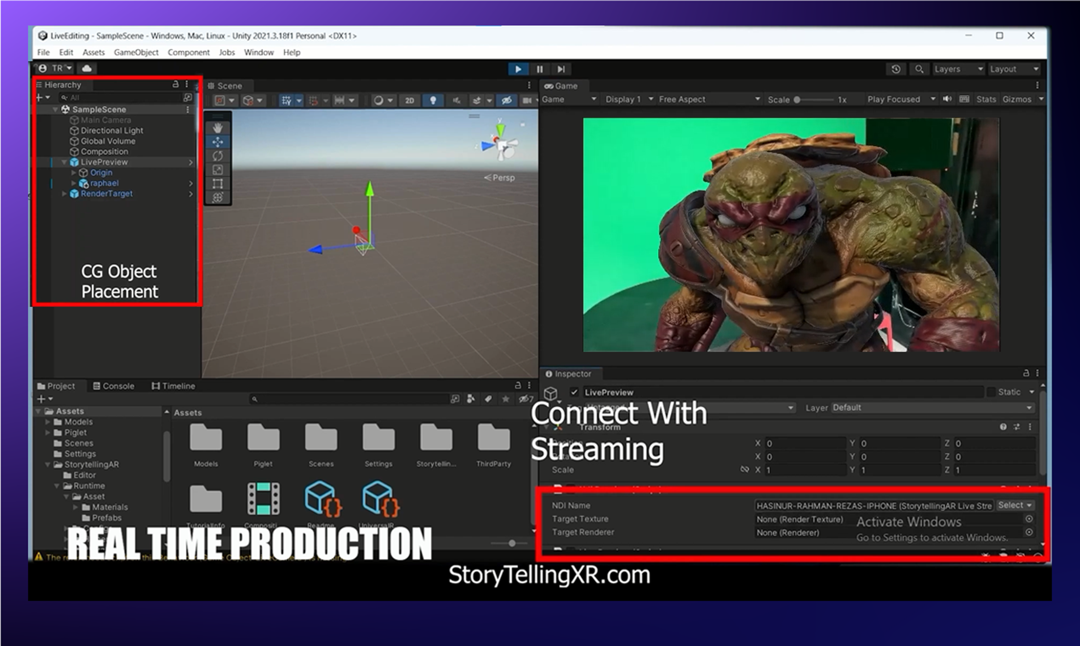Expand the Models folder in Project tree
This screenshot has width=1080, height=646.
pyautogui.click(x=48, y=422)
